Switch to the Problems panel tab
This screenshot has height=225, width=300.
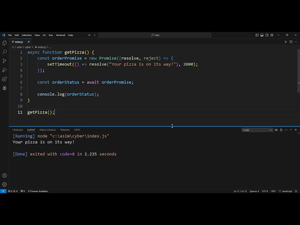(x=18, y=130)
